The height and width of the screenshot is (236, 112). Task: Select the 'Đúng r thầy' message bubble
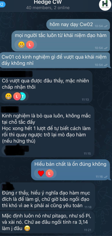[x=48, y=196]
